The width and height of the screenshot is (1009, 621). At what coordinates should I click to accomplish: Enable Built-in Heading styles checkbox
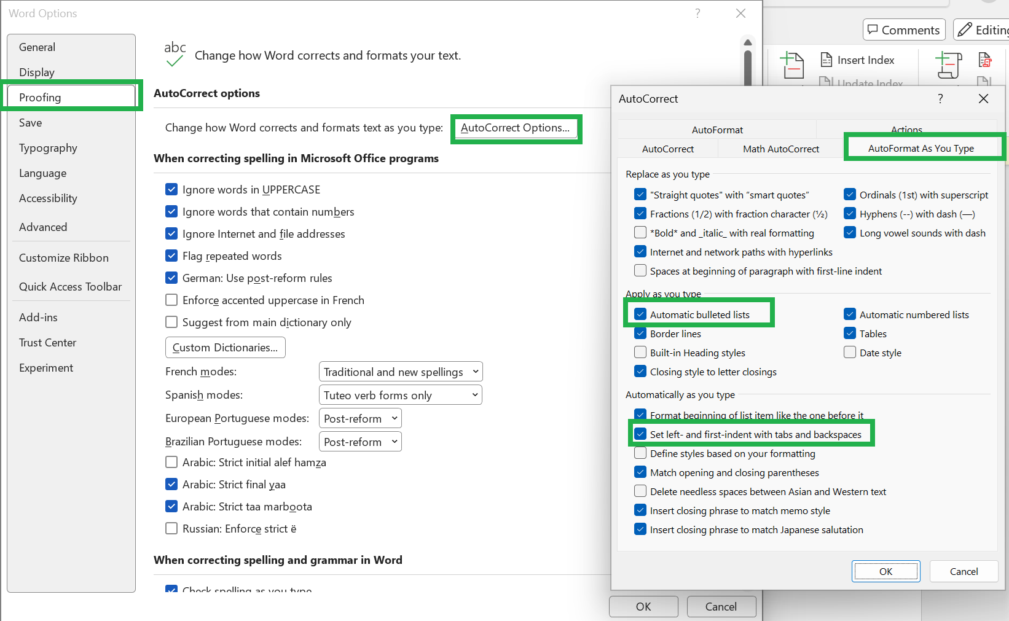(x=640, y=353)
